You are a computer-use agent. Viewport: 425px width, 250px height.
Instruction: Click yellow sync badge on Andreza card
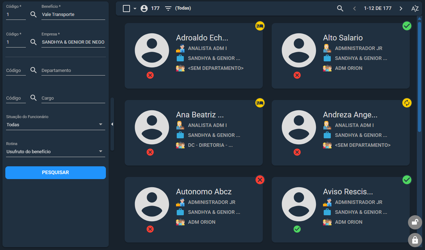(407, 103)
